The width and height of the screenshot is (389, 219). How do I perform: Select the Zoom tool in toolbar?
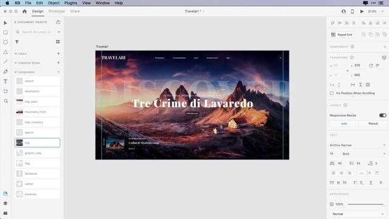point(5,101)
